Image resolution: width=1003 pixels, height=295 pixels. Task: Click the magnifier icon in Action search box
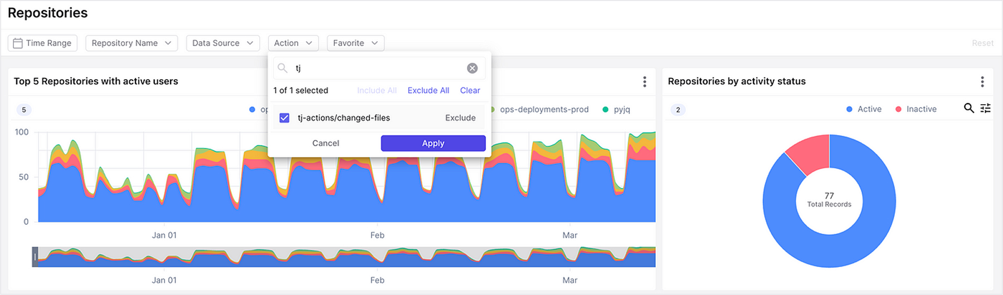(x=283, y=68)
